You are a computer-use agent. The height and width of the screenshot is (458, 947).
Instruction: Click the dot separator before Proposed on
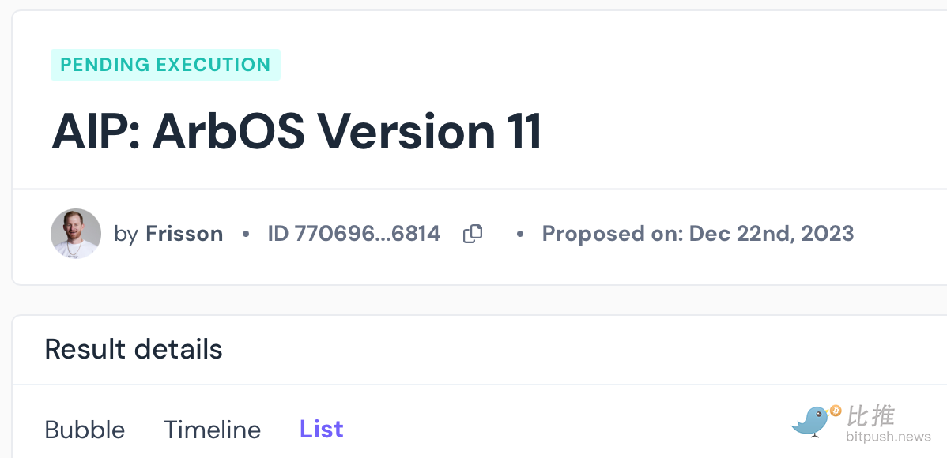tap(519, 234)
